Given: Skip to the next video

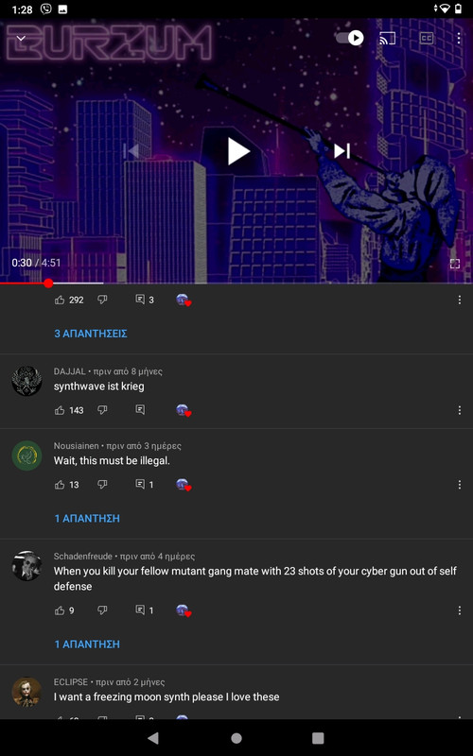Looking at the screenshot, I should (342, 151).
